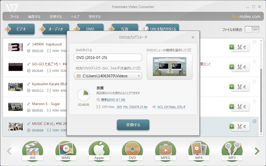This screenshot has width=266, height=166.
Task: Choose the MP3 output format icon
Action: (232, 151)
